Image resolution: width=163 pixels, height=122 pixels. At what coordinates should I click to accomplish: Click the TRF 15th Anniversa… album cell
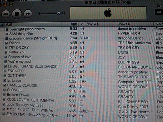135,43
